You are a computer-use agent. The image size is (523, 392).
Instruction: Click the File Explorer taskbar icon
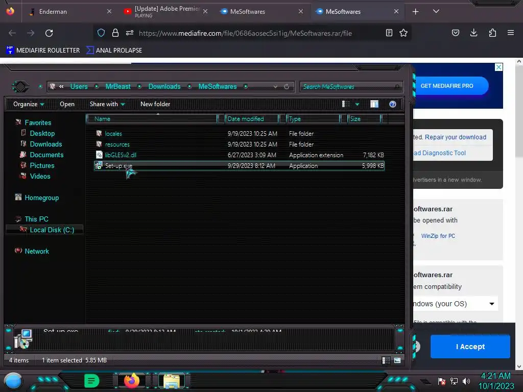pos(172,381)
